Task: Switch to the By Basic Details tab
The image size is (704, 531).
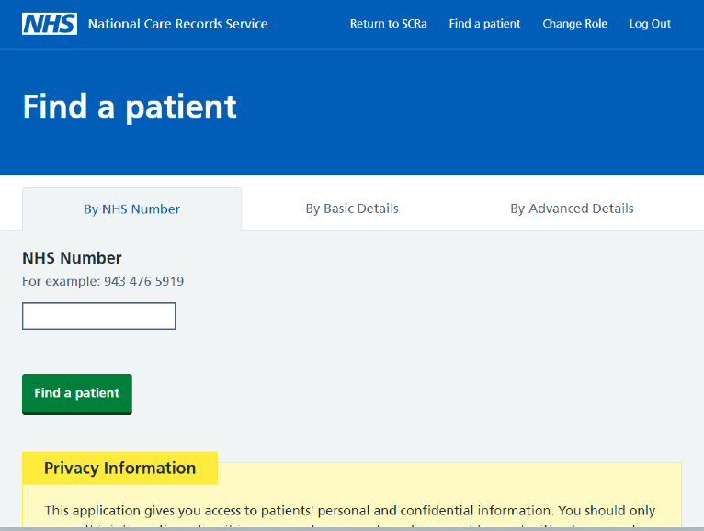Action: point(352,209)
